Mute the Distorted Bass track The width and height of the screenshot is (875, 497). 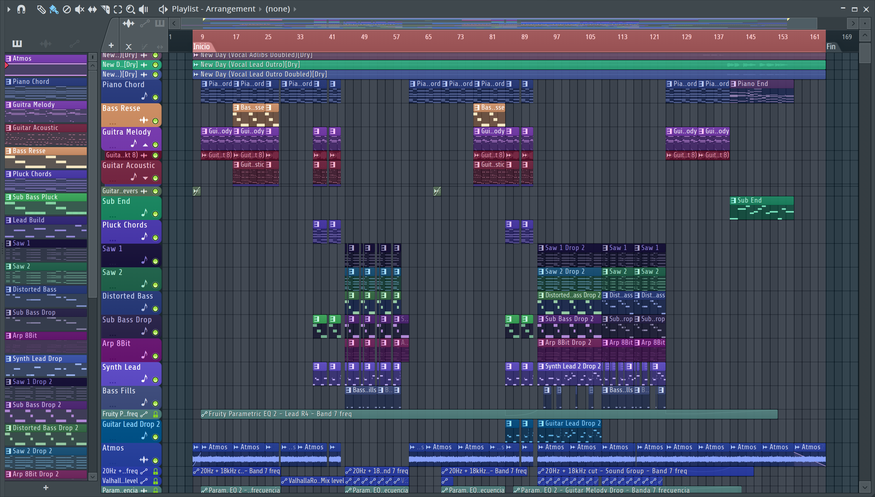pos(155,309)
